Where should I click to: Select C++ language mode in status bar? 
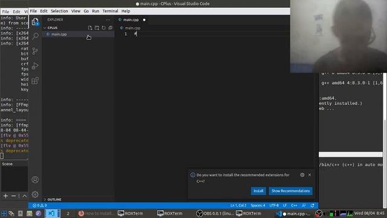[x=294, y=205]
